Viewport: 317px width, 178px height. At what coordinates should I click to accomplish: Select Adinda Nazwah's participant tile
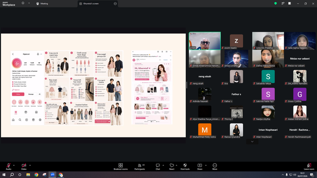coord(205,94)
